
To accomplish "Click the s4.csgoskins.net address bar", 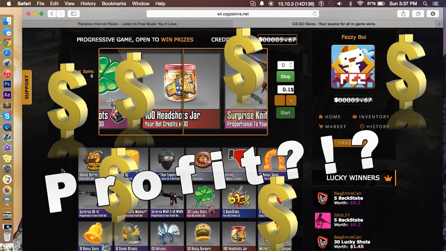I will tap(233, 14).
